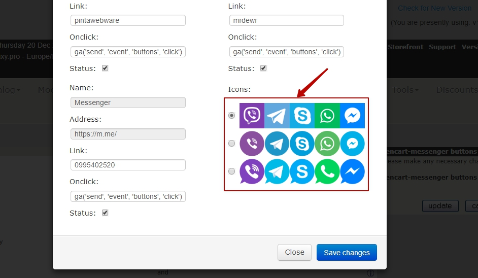
Task: Click the bubble-shaped Messenger icon in third row
Action: 352,171
